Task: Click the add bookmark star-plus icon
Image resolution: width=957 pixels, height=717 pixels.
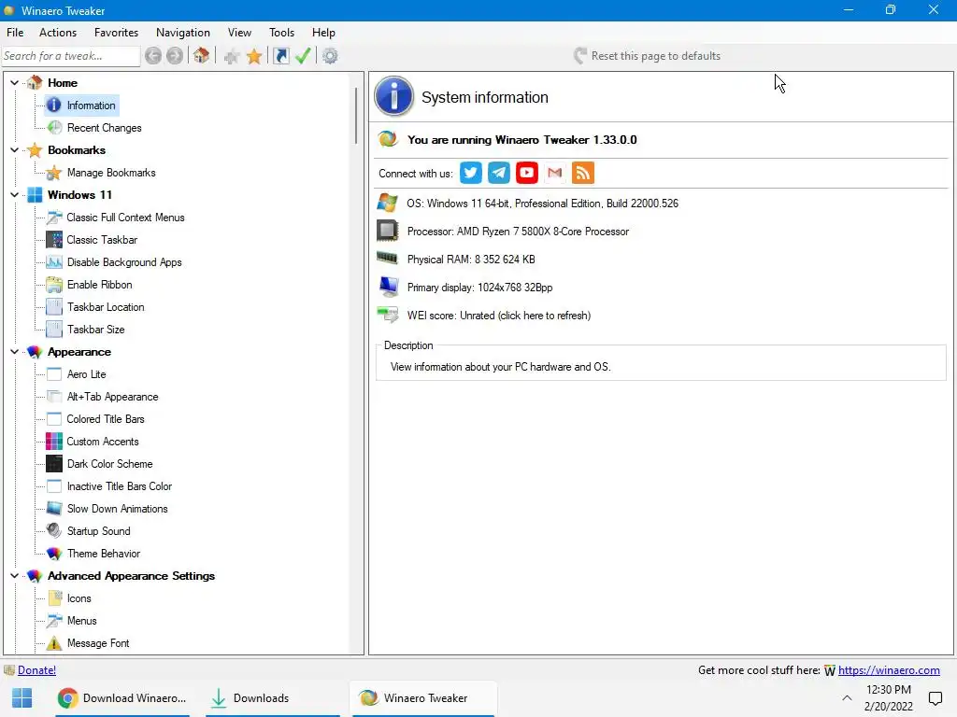Action: 232,57
